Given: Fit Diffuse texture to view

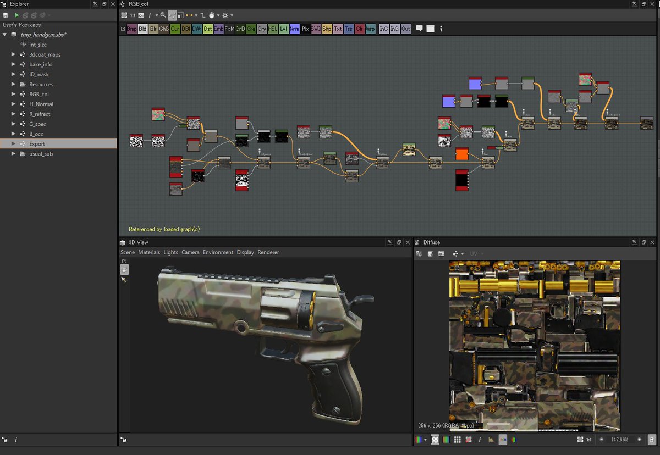Looking at the screenshot, I should point(580,440).
